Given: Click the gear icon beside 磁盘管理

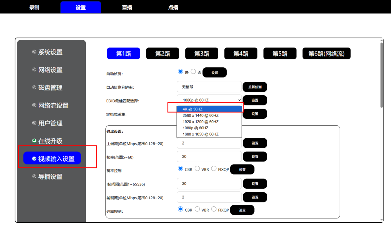Looking at the screenshot, I should pyautogui.click(x=35, y=87).
